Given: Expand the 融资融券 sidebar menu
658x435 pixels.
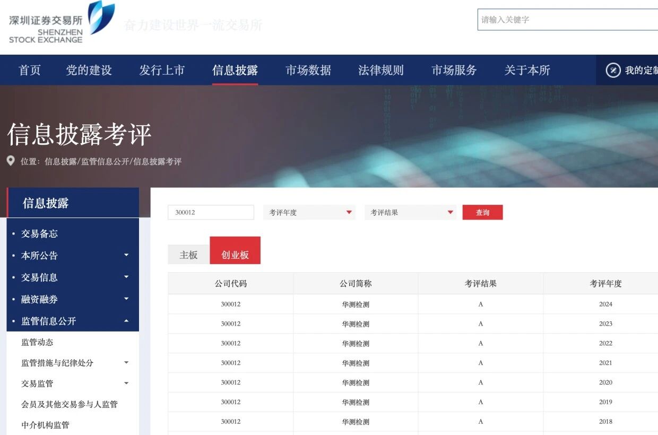Looking at the screenshot, I should click(126, 299).
